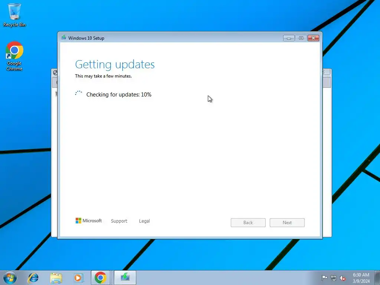Click 'This may take a few minutes.' text

(x=104, y=76)
